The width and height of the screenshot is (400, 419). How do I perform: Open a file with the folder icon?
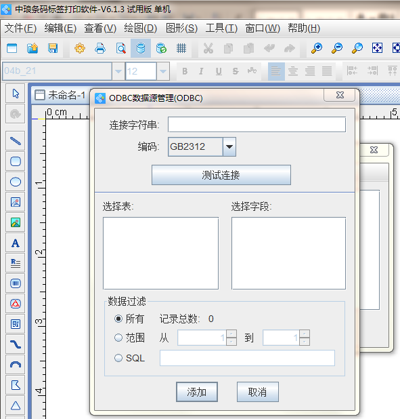coord(32,48)
